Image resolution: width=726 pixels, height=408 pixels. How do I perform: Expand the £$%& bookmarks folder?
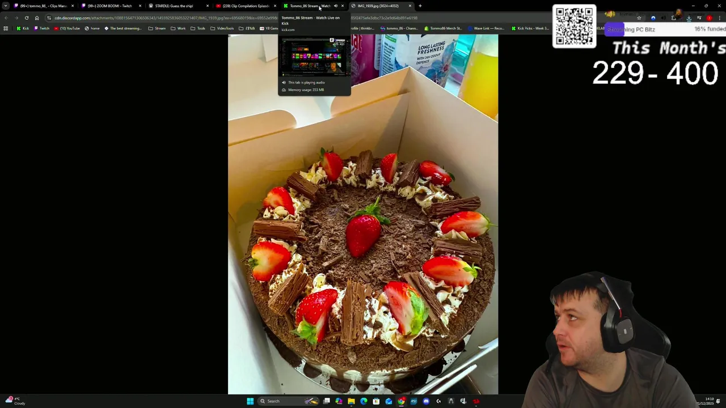247,28
